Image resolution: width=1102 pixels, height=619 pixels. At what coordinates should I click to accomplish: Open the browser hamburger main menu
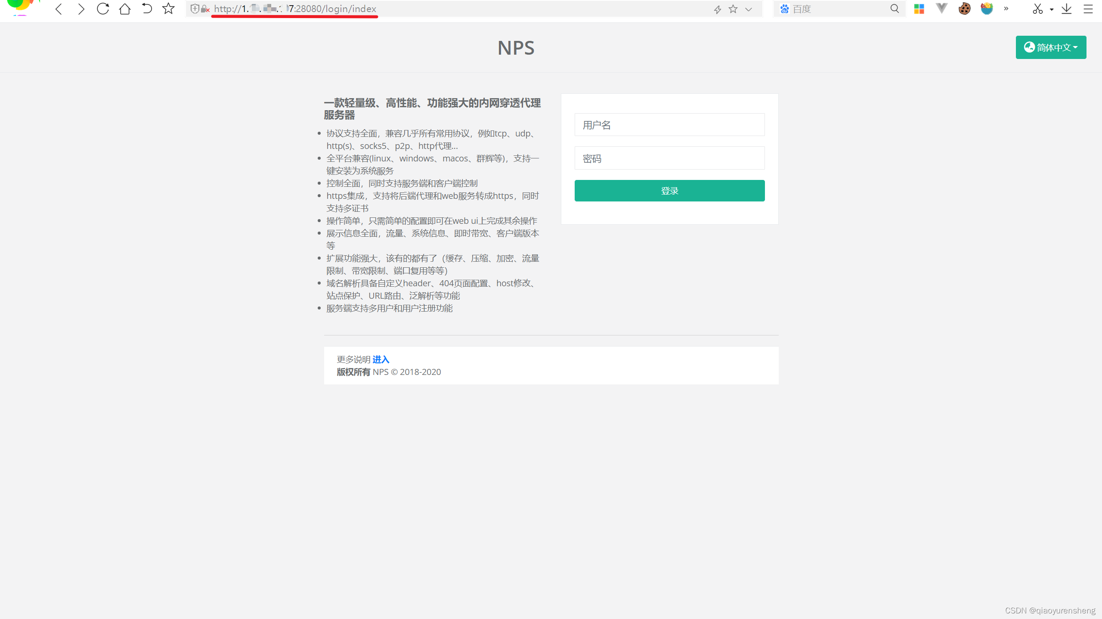click(x=1088, y=9)
